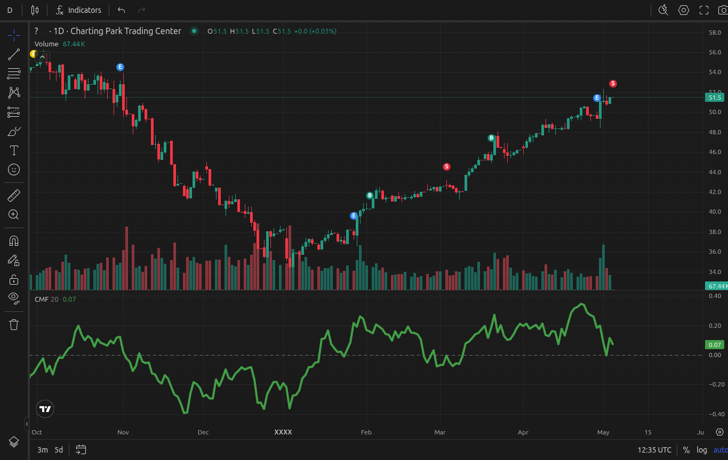Image resolution: width=728 pixels, height=460 pixels.
Task: Delete drawings with the trash icon
Action: tap(14, 325)
